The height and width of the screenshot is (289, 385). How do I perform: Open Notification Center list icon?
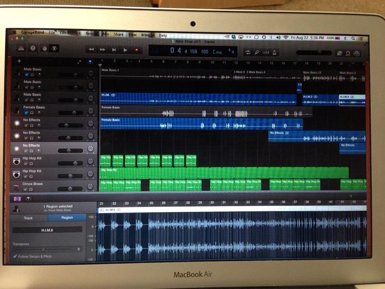click(361, 38)
